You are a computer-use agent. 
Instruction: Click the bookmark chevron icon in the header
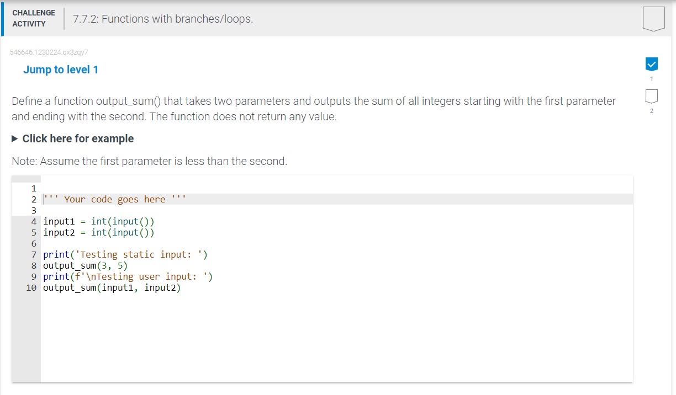tap(653, 18)
